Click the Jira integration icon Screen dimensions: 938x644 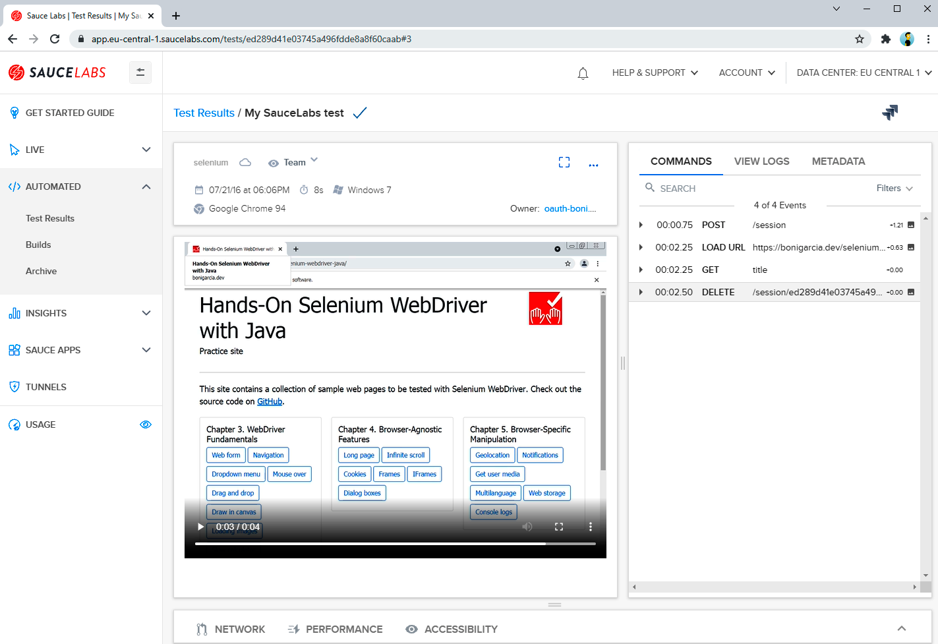(x=890, y=113)
